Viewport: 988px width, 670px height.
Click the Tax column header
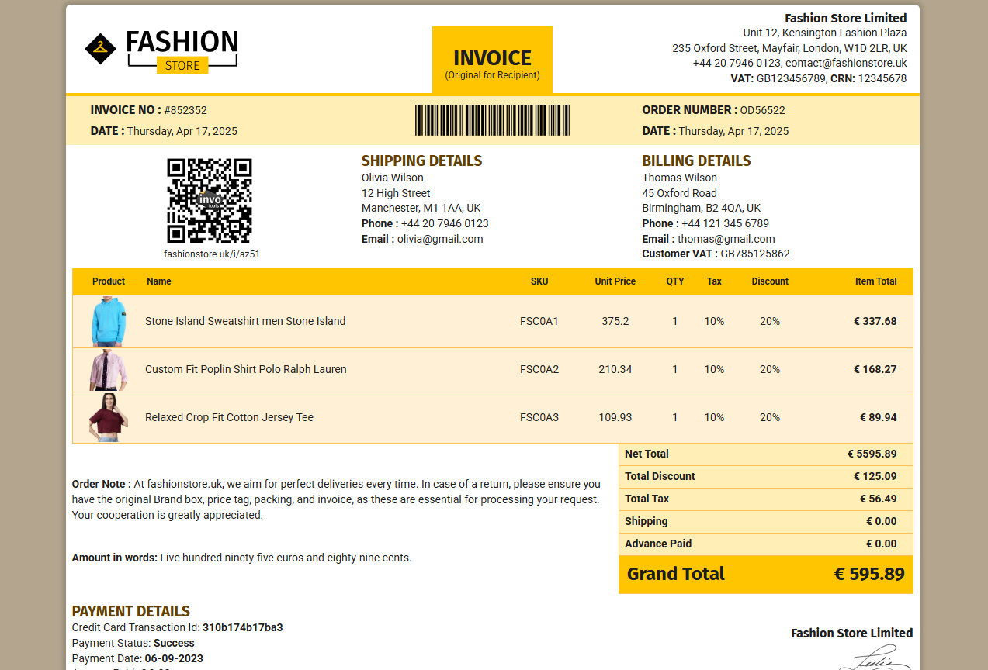714,281
